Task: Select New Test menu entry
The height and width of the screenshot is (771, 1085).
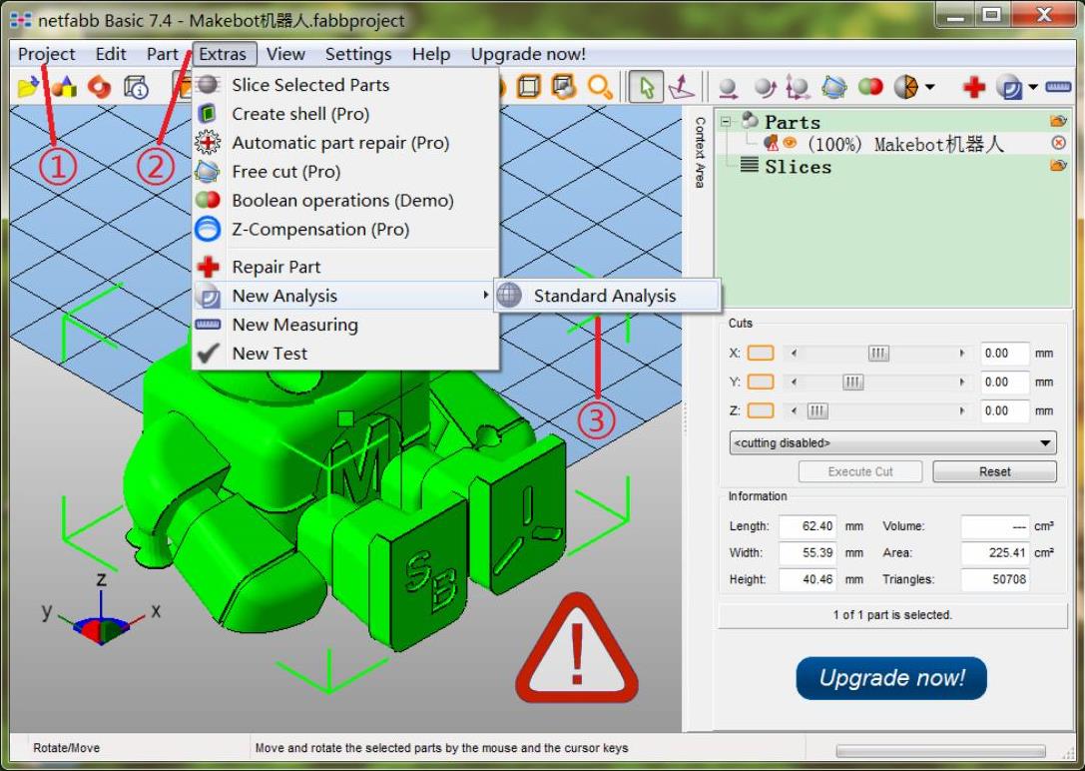Action: 345,354
